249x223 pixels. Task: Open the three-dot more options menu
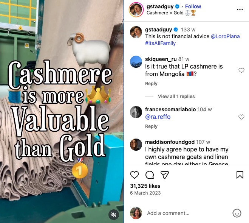pos(240,9)
